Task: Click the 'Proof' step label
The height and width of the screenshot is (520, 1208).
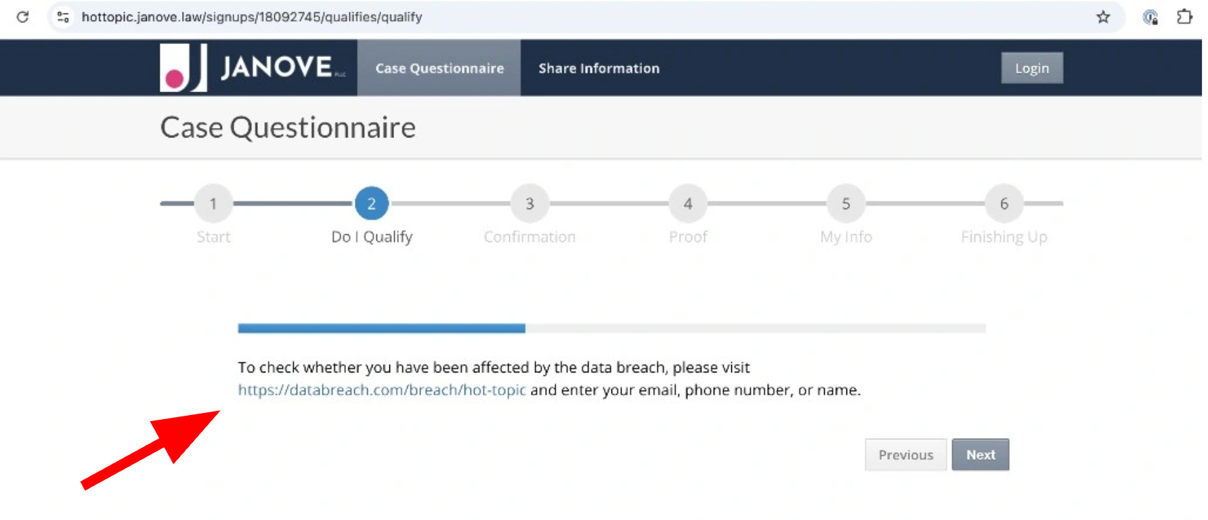Action: (x=688, y=237)
